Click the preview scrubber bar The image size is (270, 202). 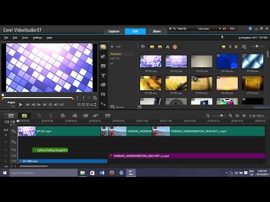[38, 98]
